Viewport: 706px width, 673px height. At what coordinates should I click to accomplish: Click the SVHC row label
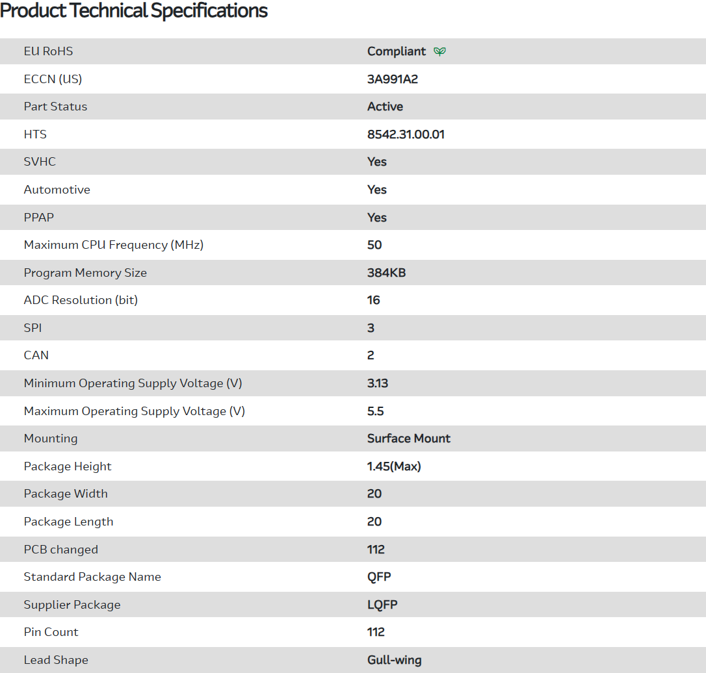(x=40, y=162)
